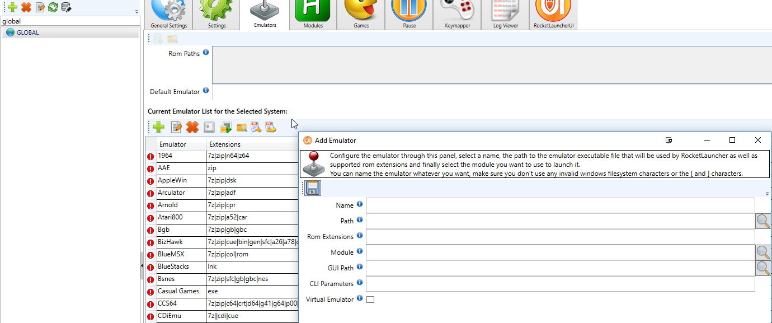
Task: Click the keyboard key icon in emulator toolbar
Action: point(209,128)
